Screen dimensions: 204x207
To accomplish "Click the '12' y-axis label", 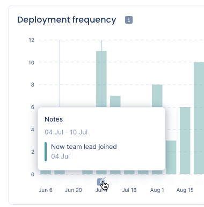I will pyautogui.click(x=31, y=40).
